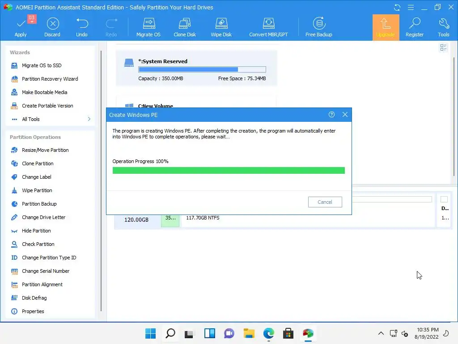This screenshot has width=458, height=344.
Task: Toggle the view mode icon top right
Action: point(443,47)
